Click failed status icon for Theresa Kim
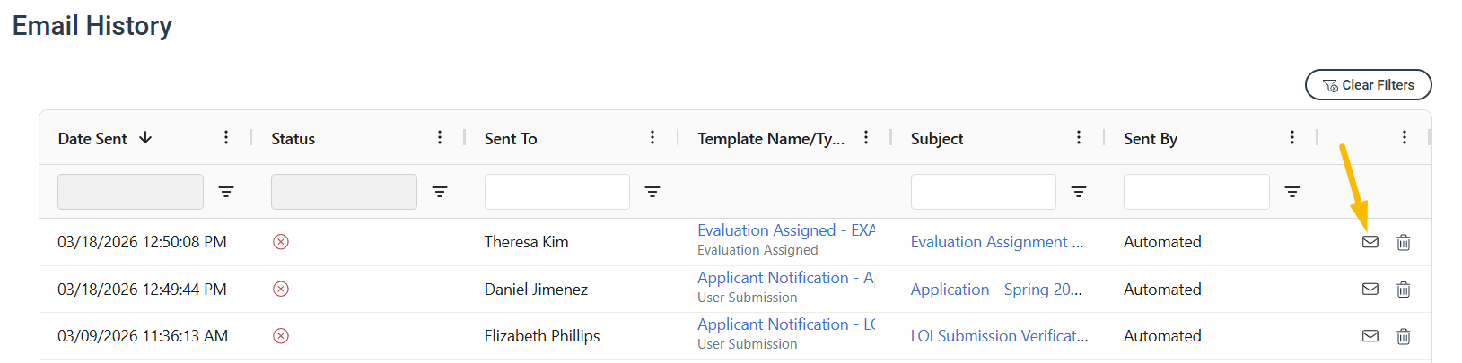1462x363 pixels. (281, 242)
